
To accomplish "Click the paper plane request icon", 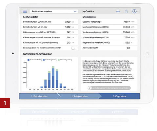I will coord(89,88).
